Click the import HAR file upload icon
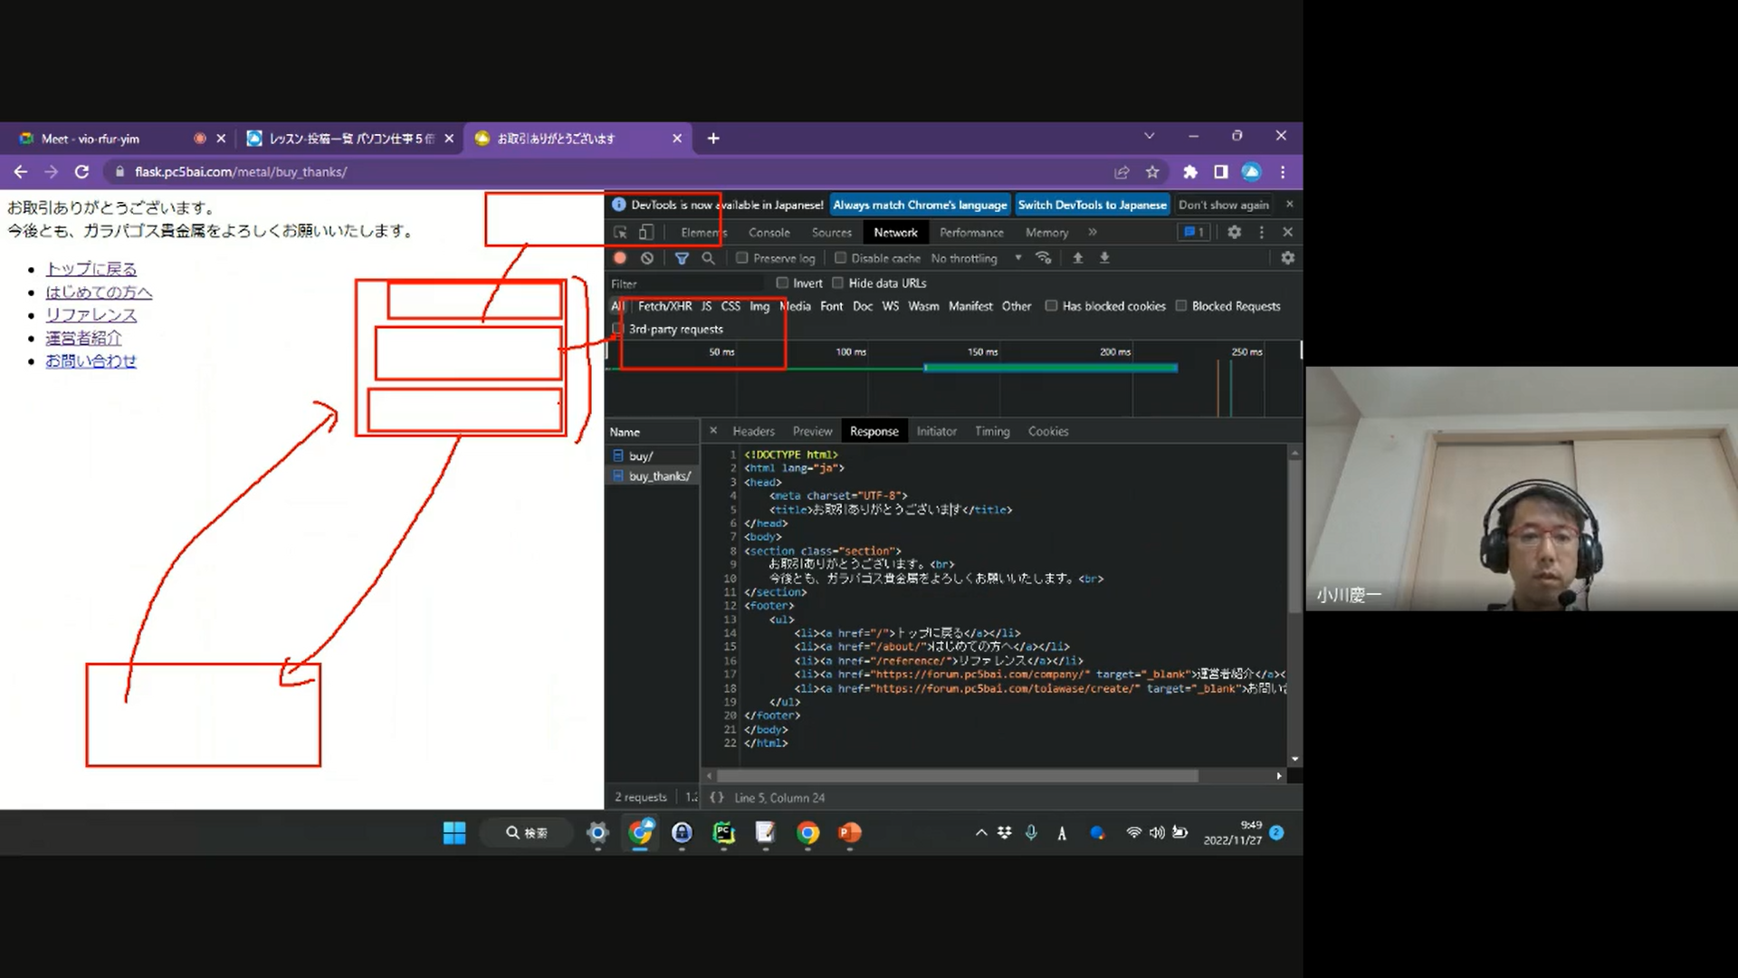 click(1077, 258)
